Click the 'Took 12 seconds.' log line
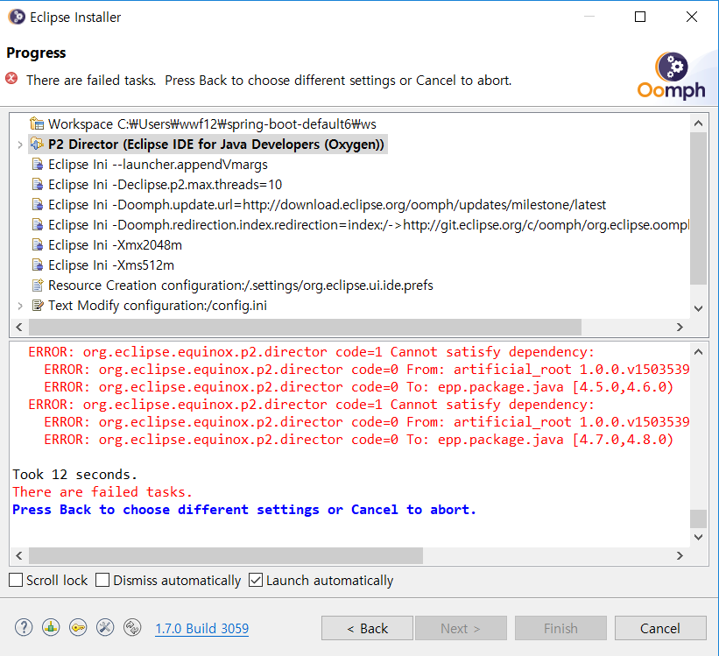This screenshot has height=656, width=719. point(74,475)
